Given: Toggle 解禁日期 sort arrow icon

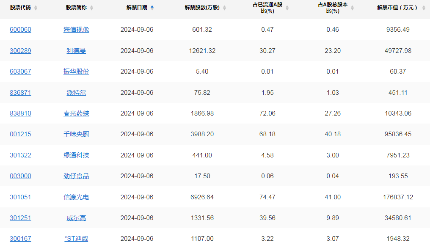Looking at the screenshot, I should point(152,8).
